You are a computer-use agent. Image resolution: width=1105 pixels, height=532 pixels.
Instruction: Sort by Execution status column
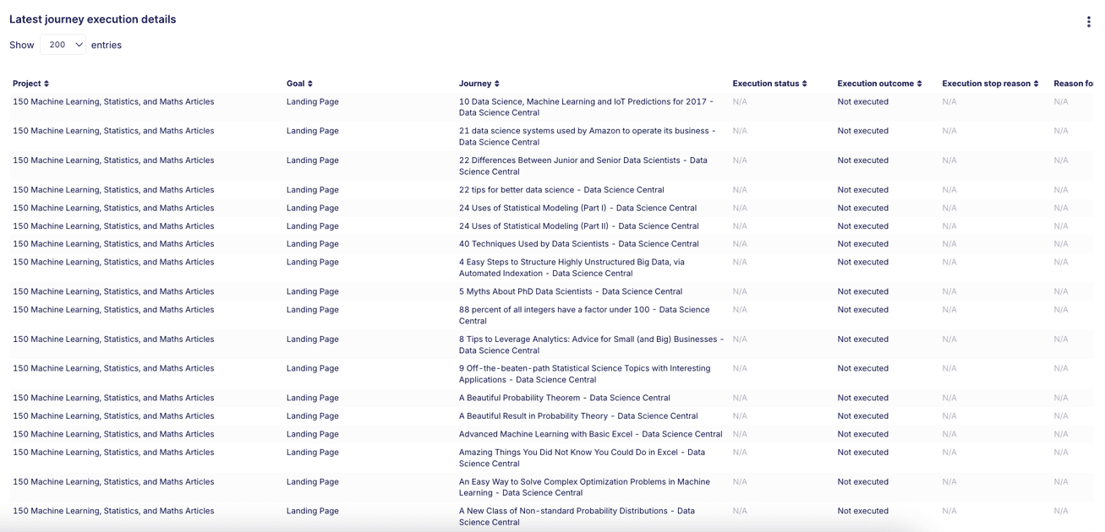coord(769,84)
